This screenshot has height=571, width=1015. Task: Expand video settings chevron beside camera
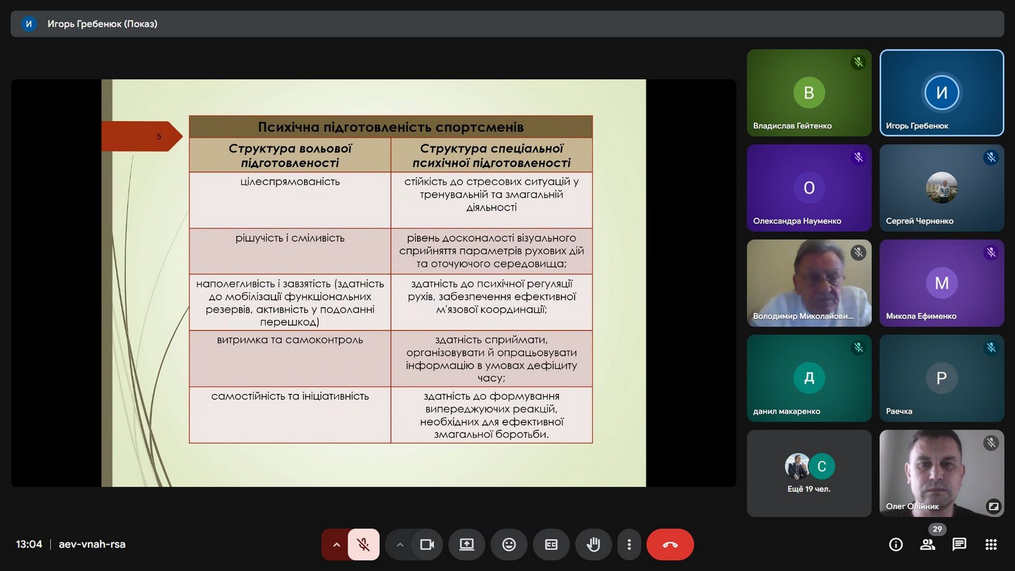(x=400, y=544)
